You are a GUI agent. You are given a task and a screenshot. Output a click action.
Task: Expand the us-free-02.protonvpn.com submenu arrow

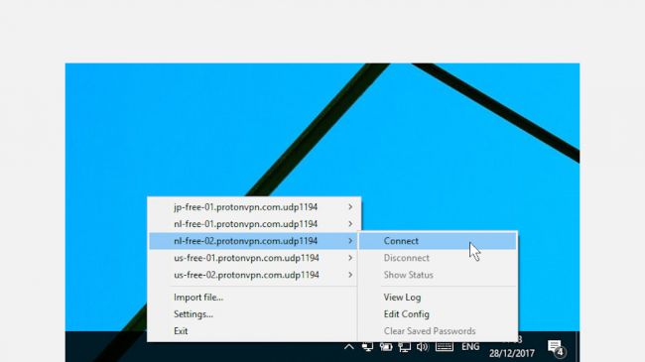(x=350, y=275)
